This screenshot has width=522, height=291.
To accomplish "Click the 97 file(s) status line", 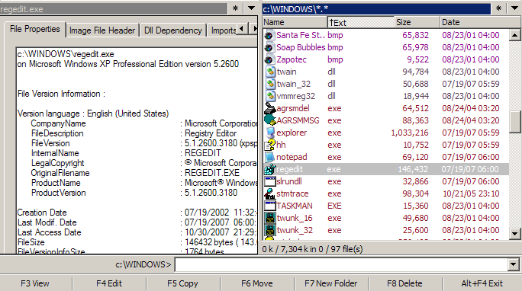I will coord(312,249).
